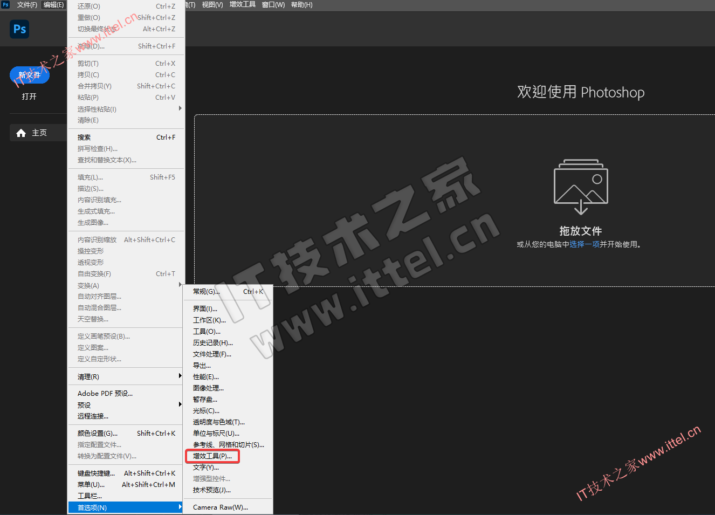The height and width of the screenshot is (515, 715).
Task: Select 工作区(K)... in preferences submenu
Action: [x=228, y=320]
